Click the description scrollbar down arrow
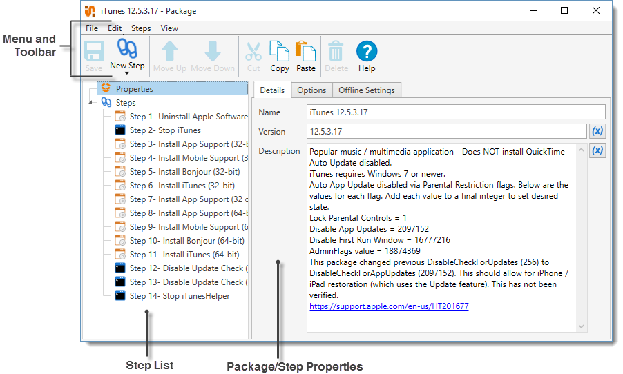Viewport: 623px width, 374px height. point(581,326)
